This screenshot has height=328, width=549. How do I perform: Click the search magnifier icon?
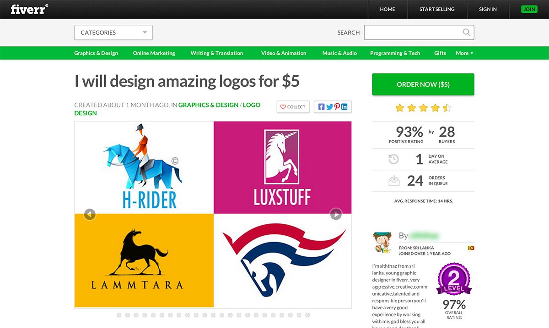(x=466, y=32)
